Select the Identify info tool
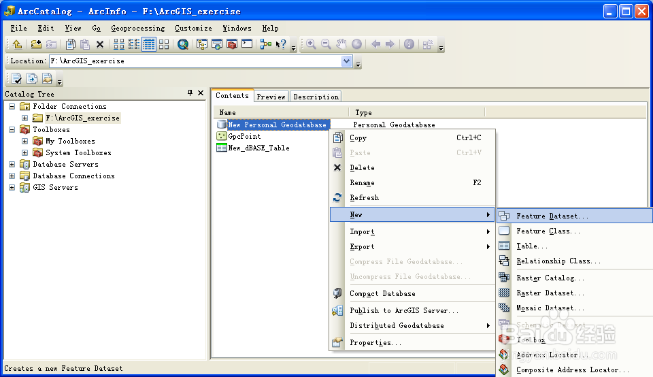This screenshot has width=653, height=377. [x=409, y=44]
